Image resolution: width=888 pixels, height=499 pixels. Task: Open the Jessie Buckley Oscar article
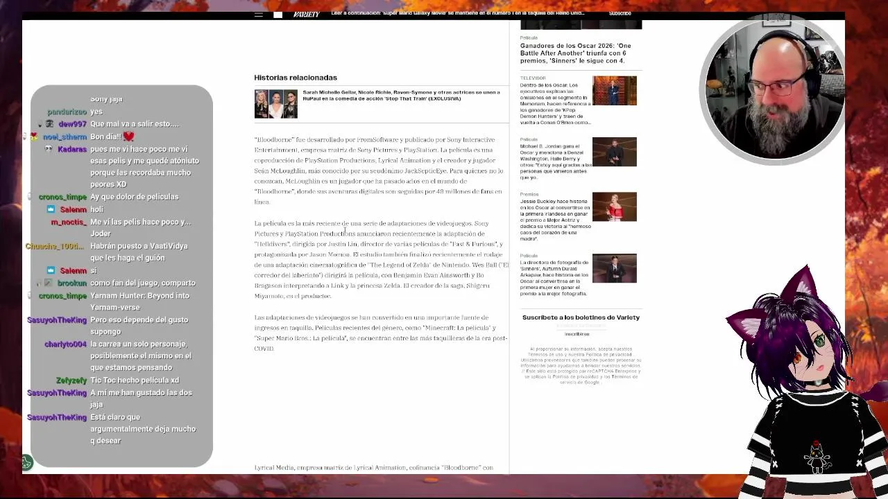coord(555,220)
